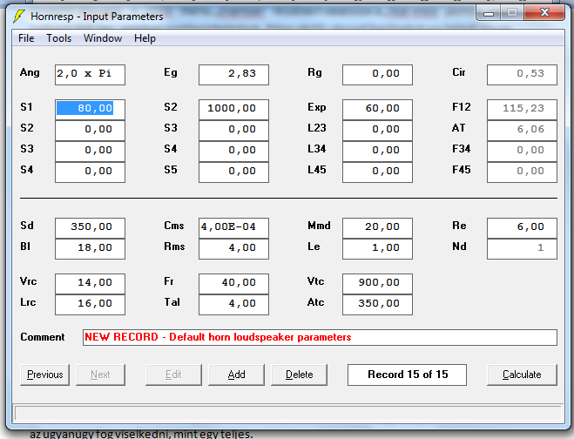
Task: Click the Rg input field
Action: click(377, 75)
